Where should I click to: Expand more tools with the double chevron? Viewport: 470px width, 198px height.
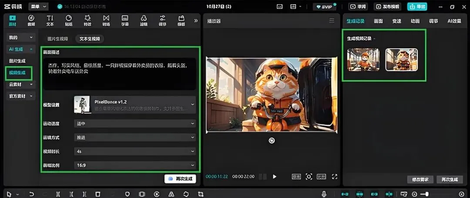point(196,21)
